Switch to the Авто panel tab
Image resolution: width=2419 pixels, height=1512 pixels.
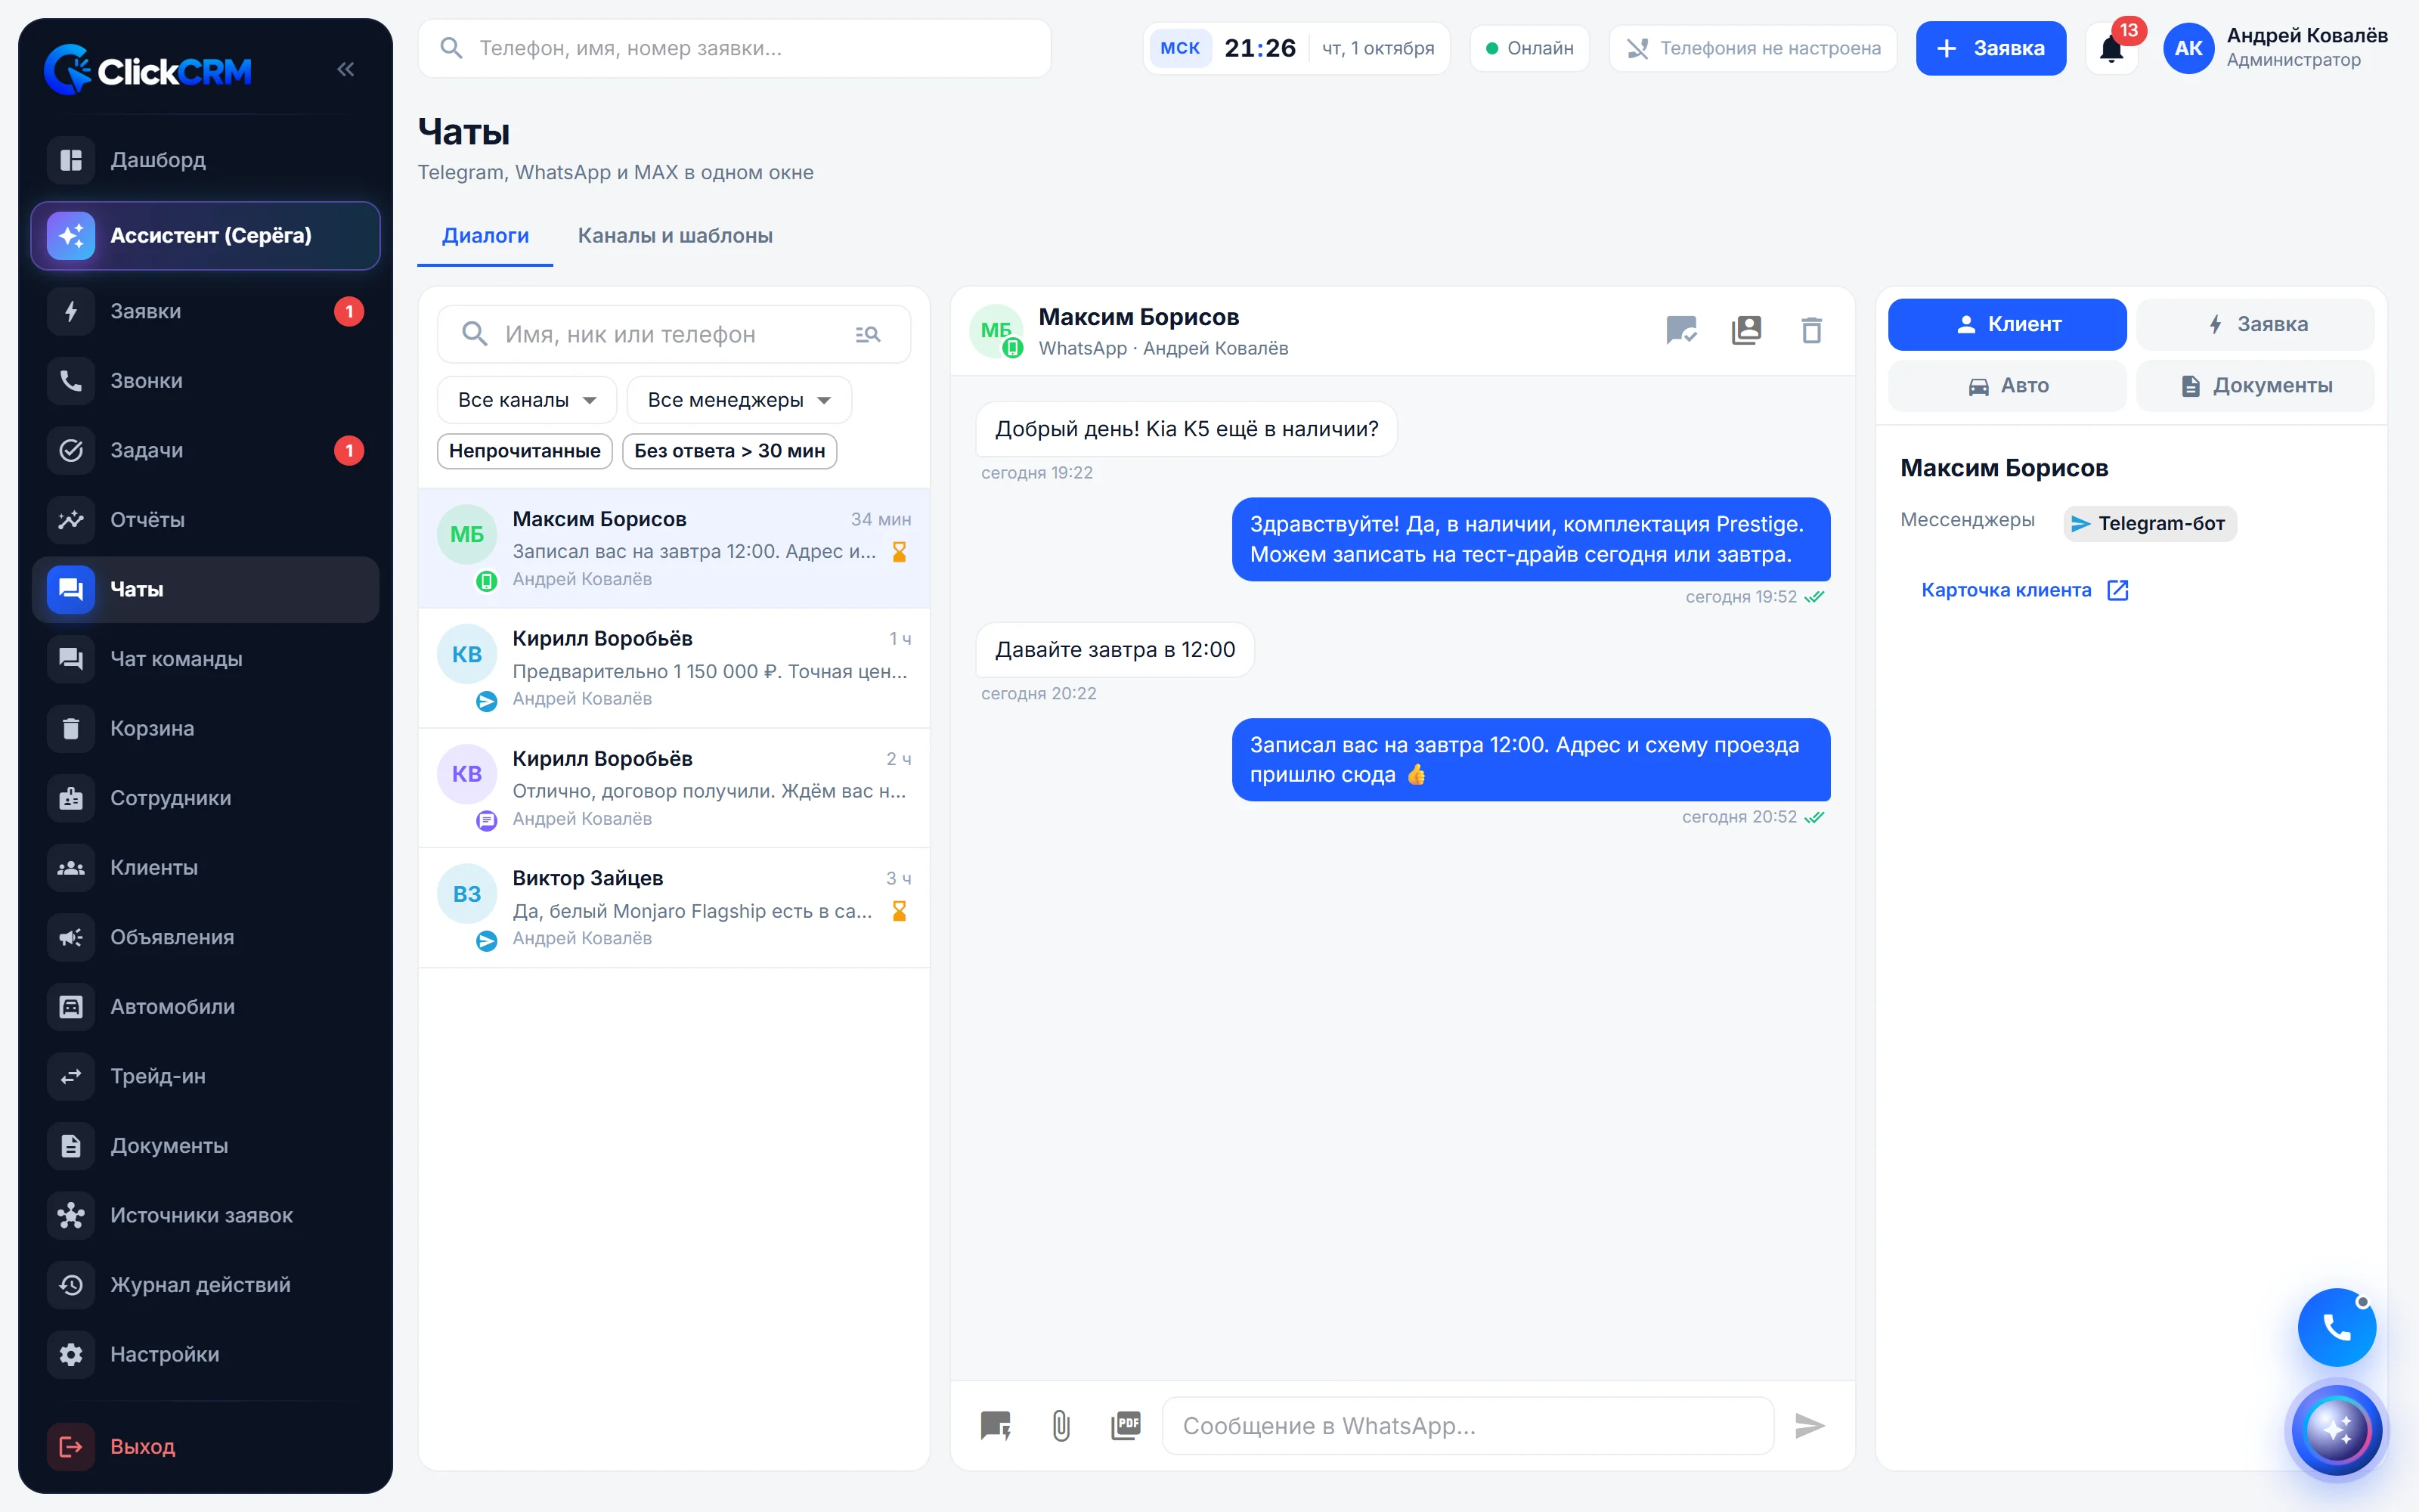pos(2007,385)
